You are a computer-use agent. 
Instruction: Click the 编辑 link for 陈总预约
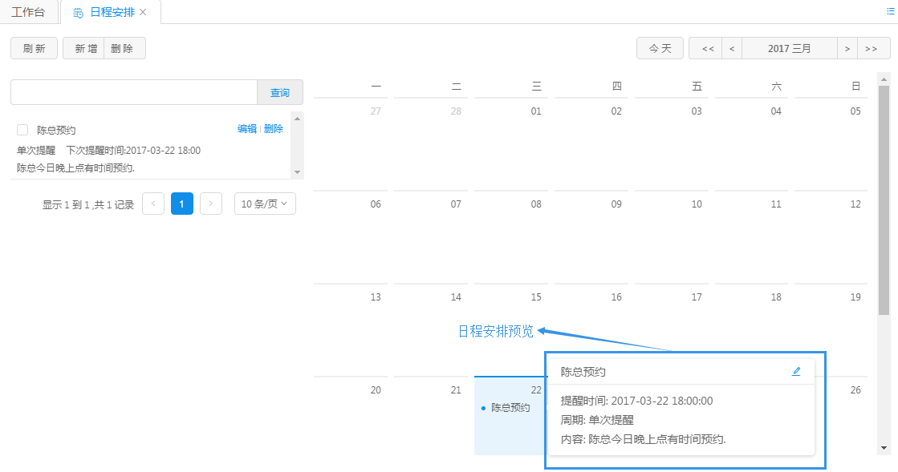[246, 129]
